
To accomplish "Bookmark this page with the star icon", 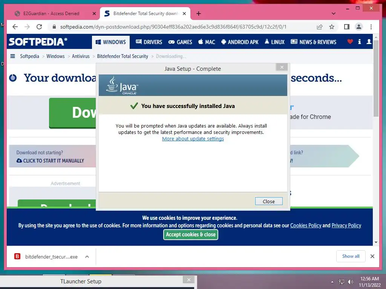I will (x=332, y=27).
